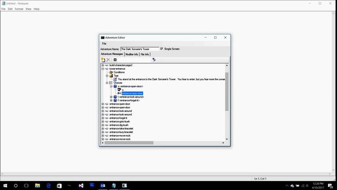
Task: Click the tree's horizontal scrollbar thumb
Action: click(129, 142)
